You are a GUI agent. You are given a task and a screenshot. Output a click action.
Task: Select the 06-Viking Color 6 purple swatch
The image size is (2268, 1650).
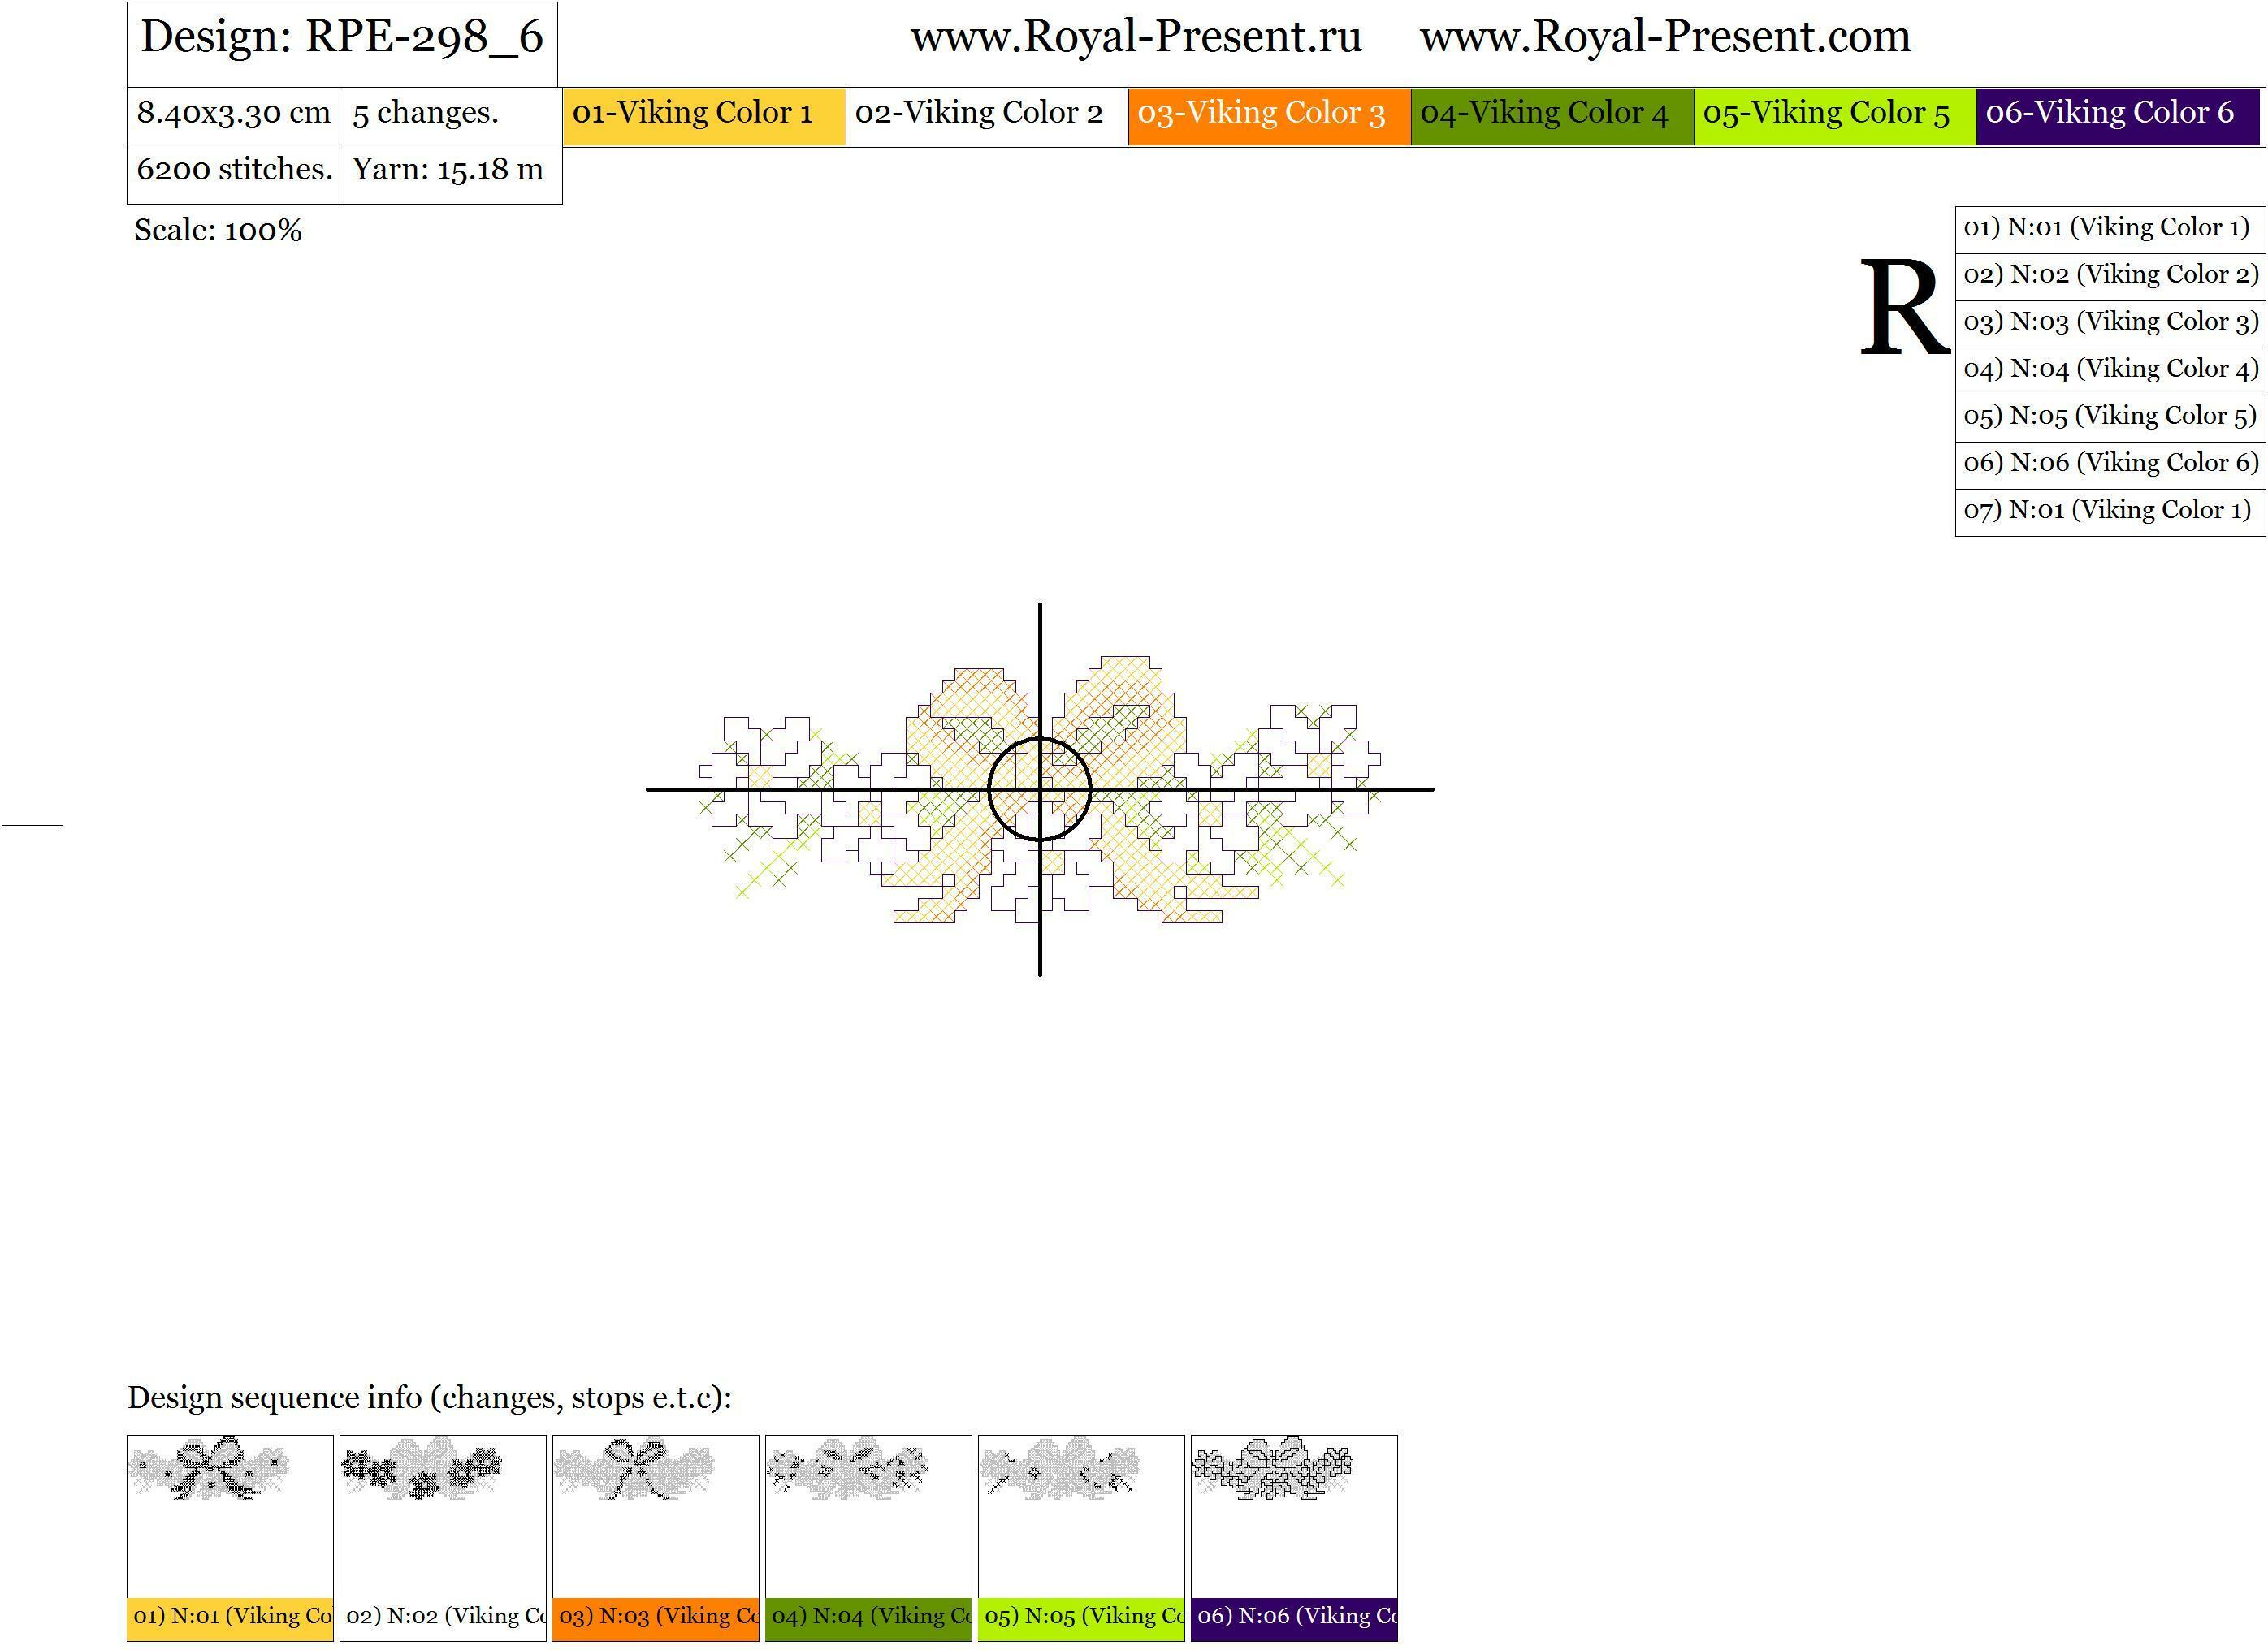pos(2118,117)
